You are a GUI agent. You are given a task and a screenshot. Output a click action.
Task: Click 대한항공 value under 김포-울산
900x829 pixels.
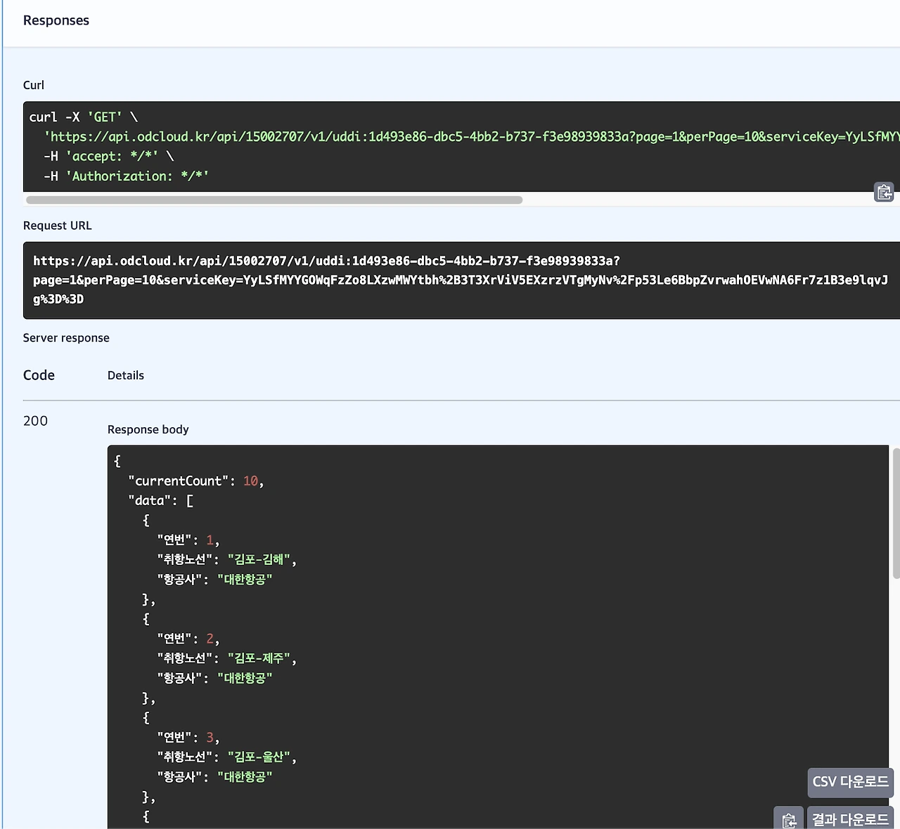(x=245, y=777)
